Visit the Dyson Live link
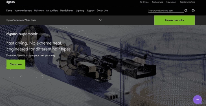206x106 pixels. point(102,11)
